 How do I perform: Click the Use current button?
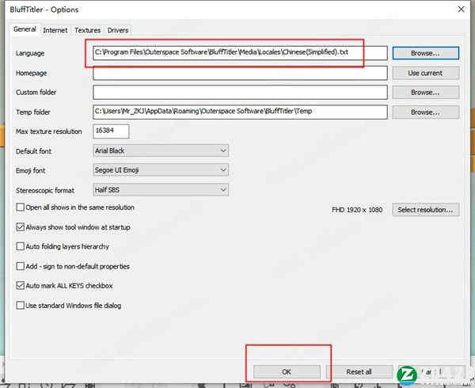click(426, 73)
